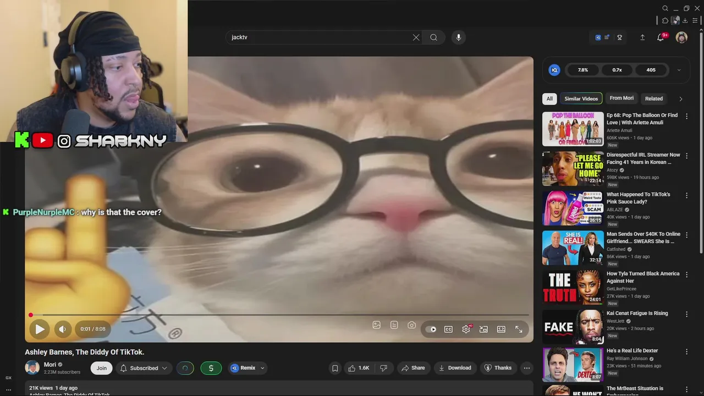Image resolution: width=704 pixels, height=396 pixels.
Task: Take a screenshot with the camera icon
Action: [411, 325]
